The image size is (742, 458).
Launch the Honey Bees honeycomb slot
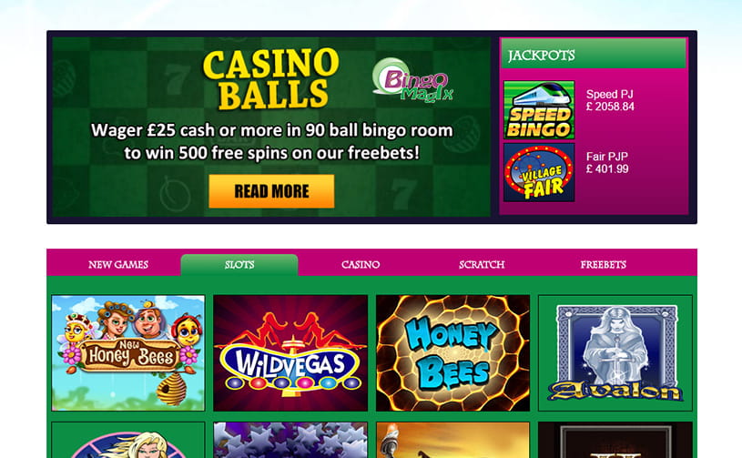point(452,353)
